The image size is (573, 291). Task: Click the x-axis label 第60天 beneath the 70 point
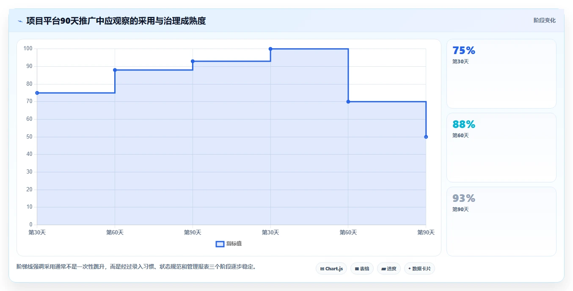pos(348,232)
